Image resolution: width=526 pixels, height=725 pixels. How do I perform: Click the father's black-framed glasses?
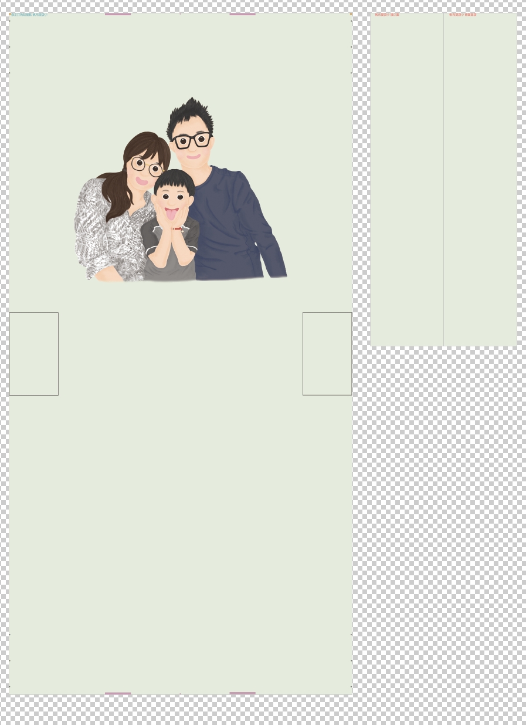click(191, 141)
